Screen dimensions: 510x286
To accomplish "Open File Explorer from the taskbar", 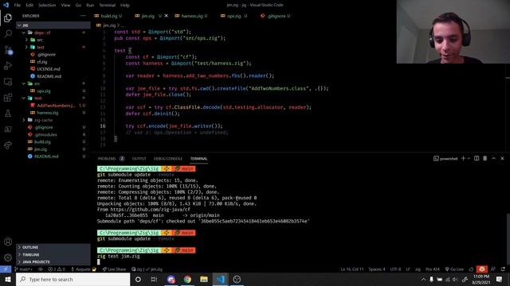I will 204,279.
